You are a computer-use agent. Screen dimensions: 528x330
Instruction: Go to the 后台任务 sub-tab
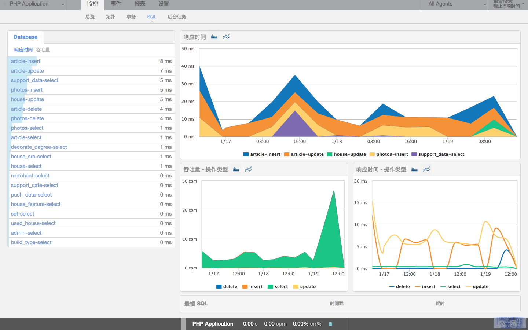[x=177, y=17]
